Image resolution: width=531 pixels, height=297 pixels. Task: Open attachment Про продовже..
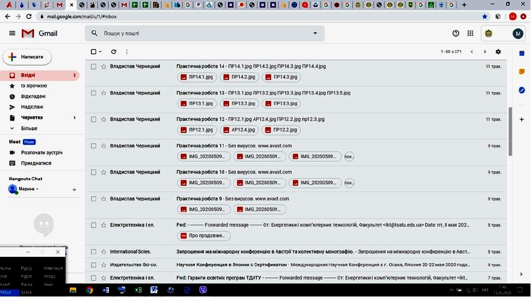204,236
